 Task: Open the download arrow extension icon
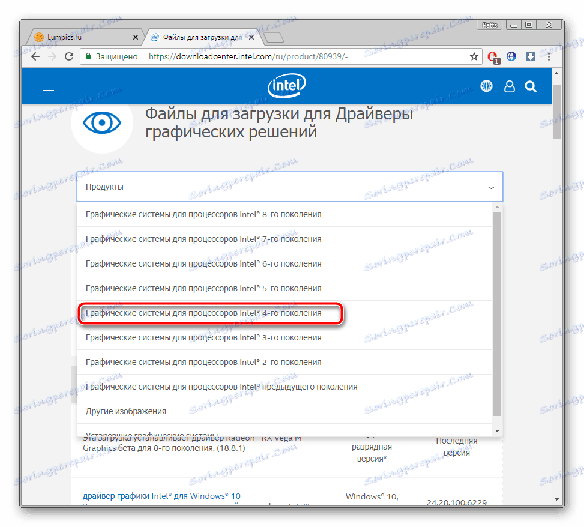click(x=531, y=56)
